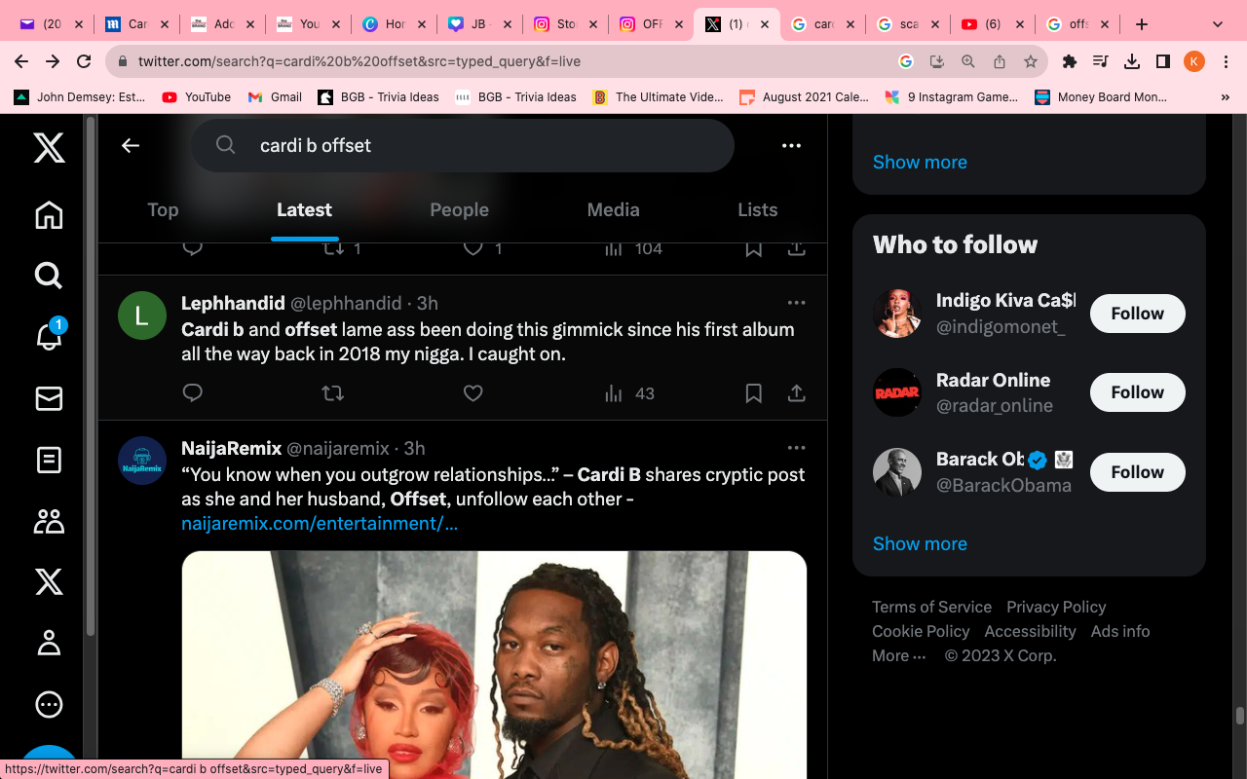Viewport: 1247px width, 779px height.
Task: Open more options on NaijaRemix tweet
Action: point(797,448)
